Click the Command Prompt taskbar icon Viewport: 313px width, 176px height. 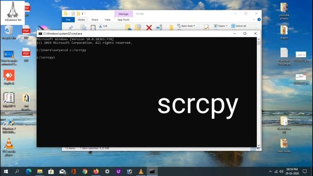click(x=152, y=172)
